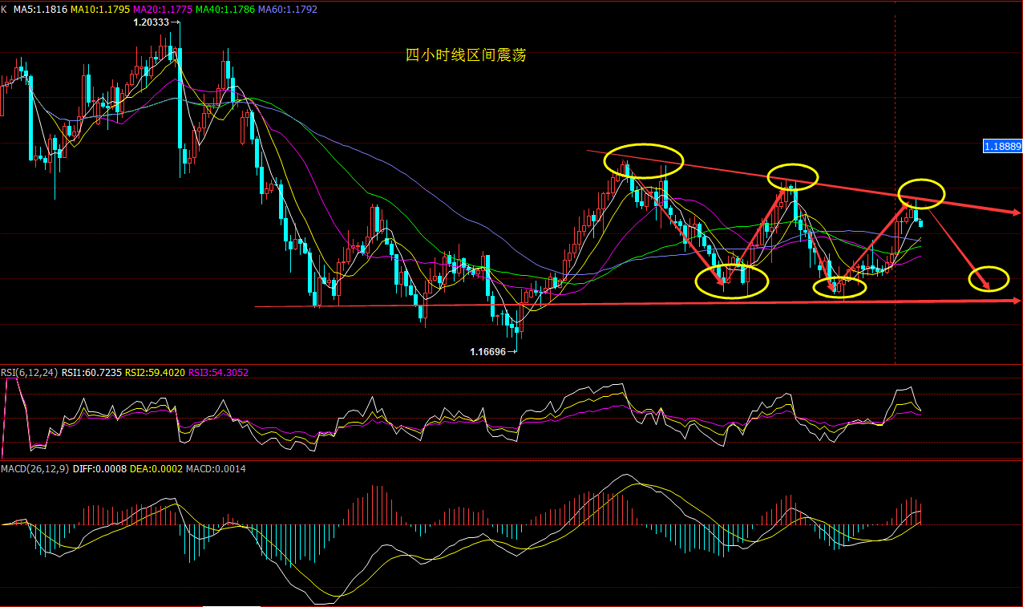1023x607 pixels.
Task: Click the arrowhead of the horizontal red support line
Action: coord(1016,301)
